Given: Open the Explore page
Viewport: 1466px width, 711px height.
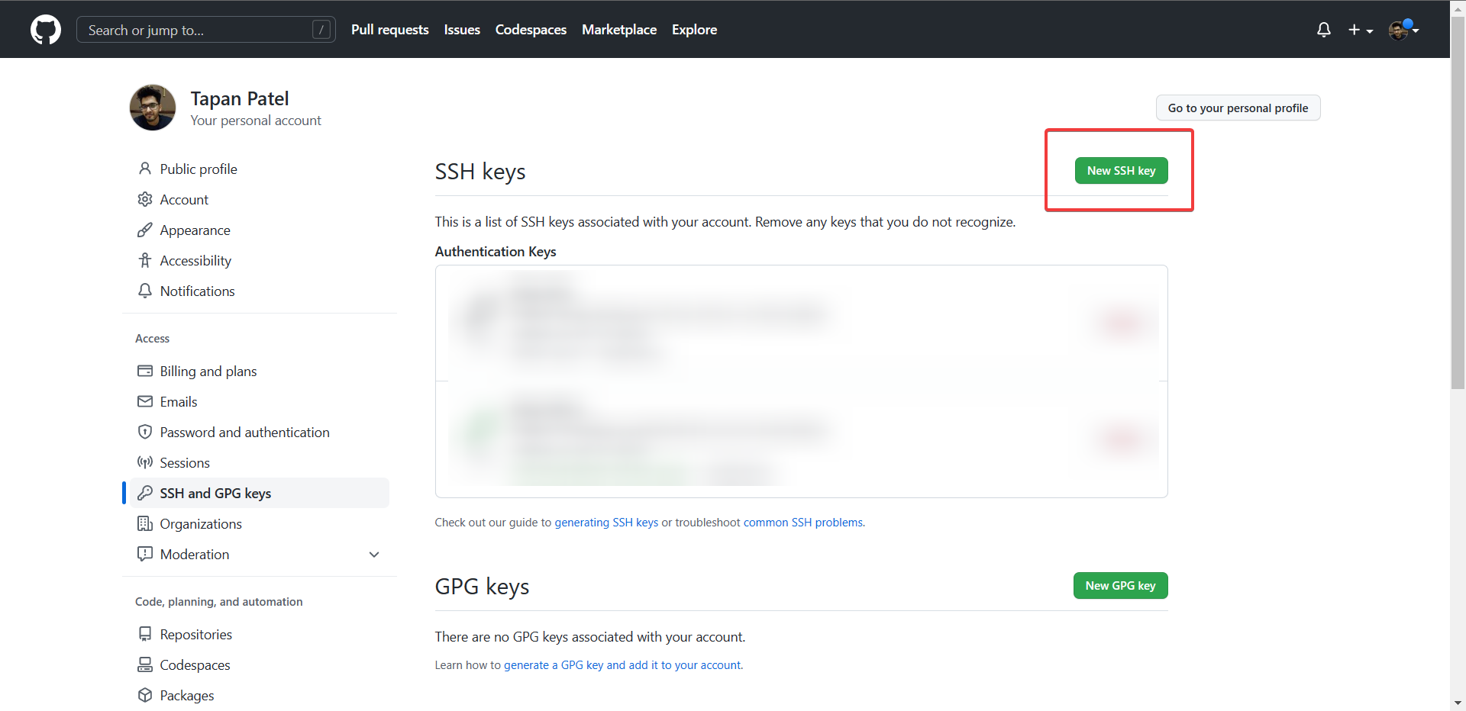Looking at the screenshot, I should point(694,30).
